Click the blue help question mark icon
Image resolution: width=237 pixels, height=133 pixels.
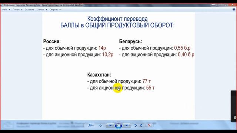tap(234, 9)
